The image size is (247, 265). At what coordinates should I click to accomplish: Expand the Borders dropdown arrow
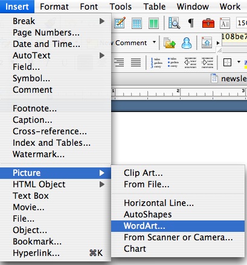(239, 62)
